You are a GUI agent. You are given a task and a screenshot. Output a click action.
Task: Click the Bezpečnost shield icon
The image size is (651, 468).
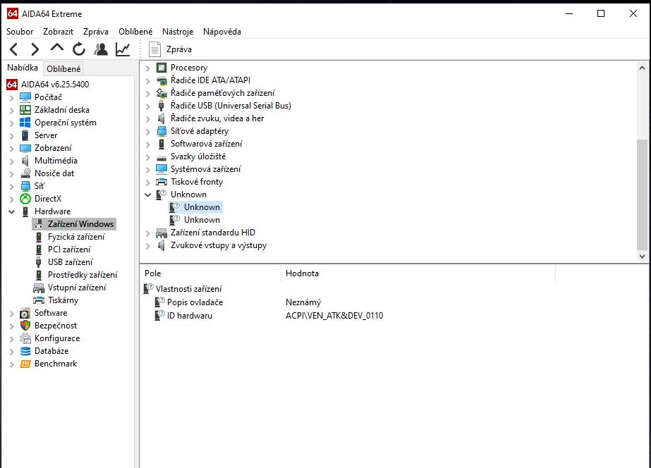pos(25,326)
